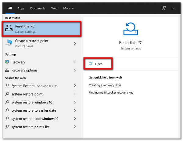Click the Open launch icon in preview pane
This screenshot has height=141, width=183.
pos(91,63)
